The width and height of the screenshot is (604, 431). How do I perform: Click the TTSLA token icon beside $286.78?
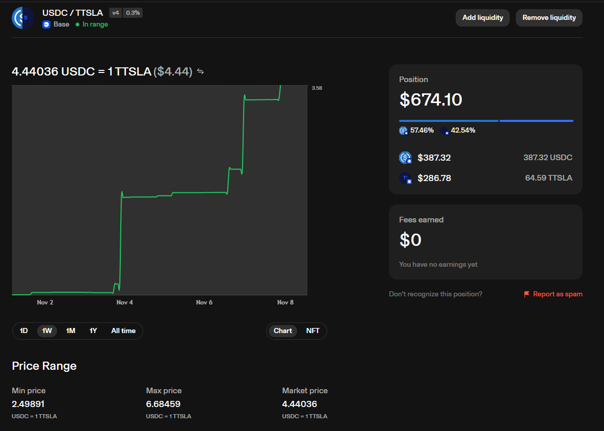click(x=405, y=179)
